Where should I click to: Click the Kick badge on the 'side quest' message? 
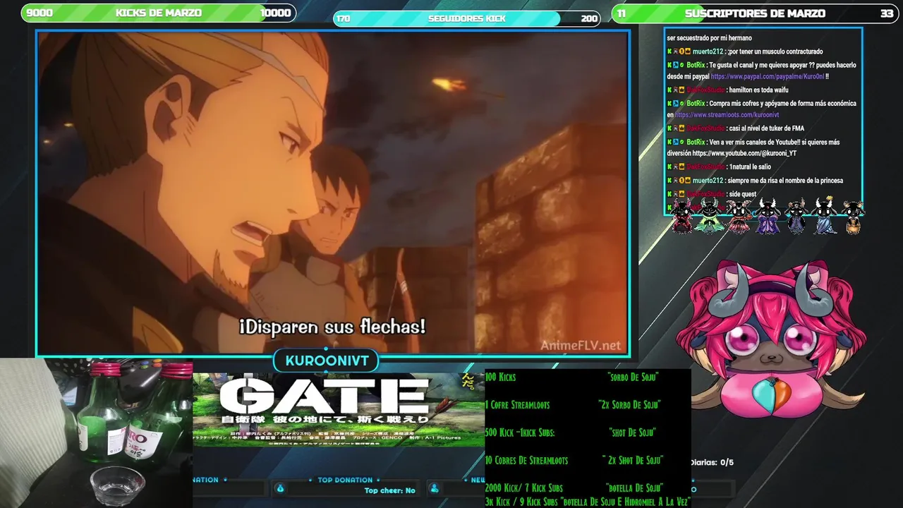(669, 194)
